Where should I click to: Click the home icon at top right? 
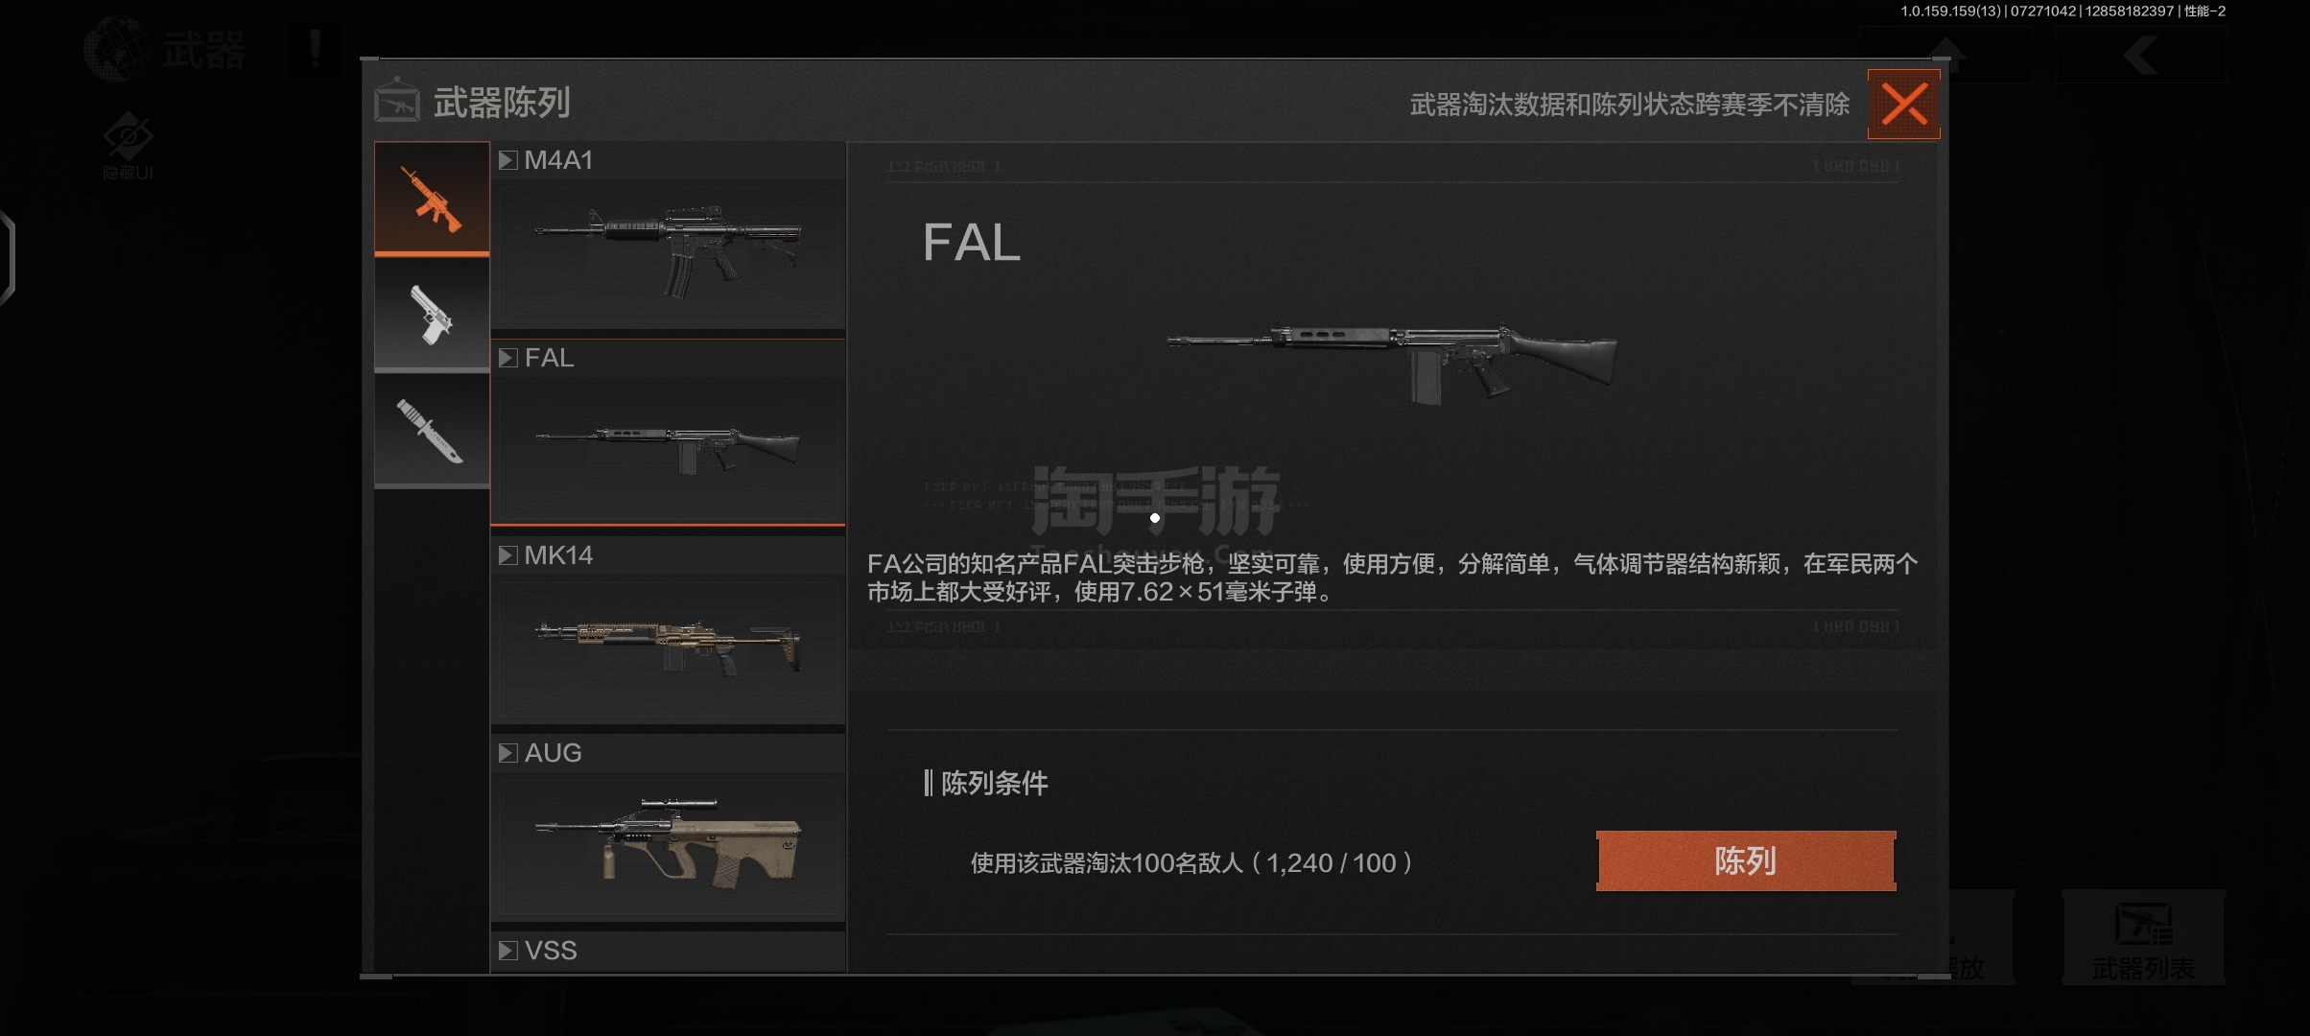pos(1946,55)
